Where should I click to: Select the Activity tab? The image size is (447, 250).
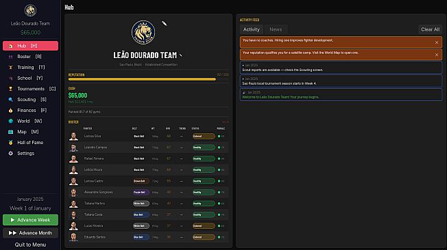coord(252,29)
